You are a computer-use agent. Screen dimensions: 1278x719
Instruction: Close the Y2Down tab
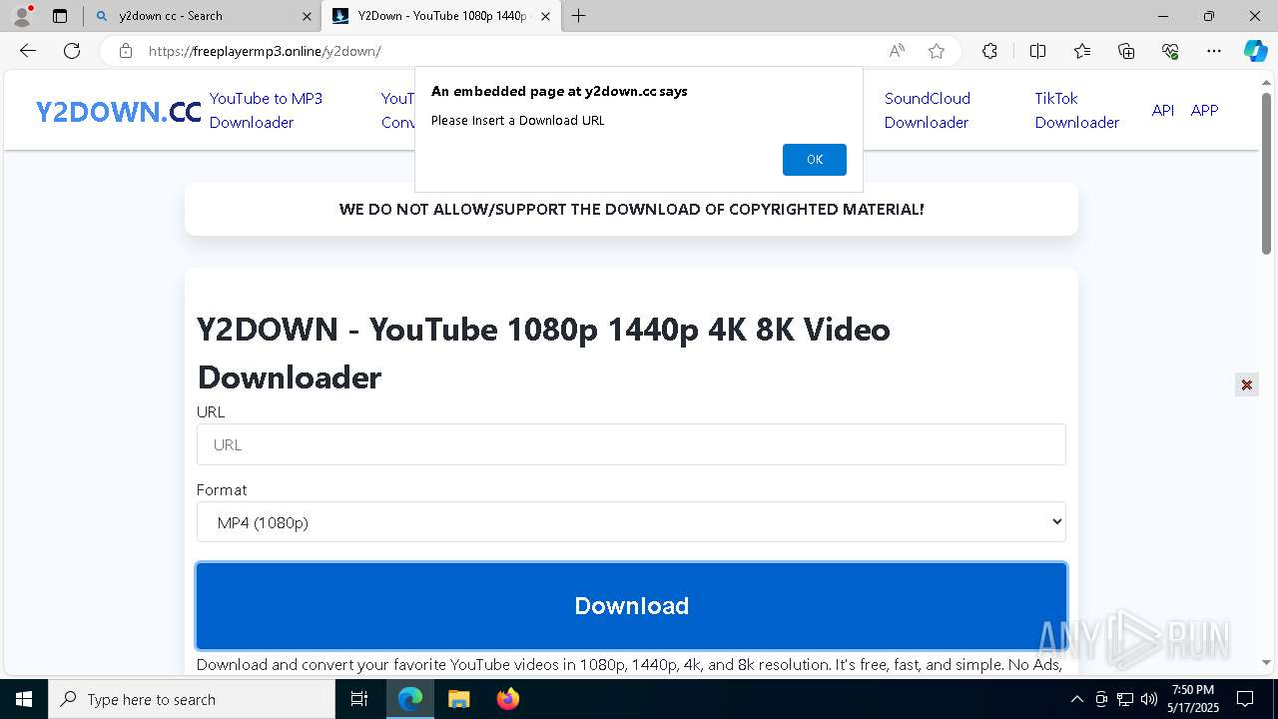click(545, 16)
